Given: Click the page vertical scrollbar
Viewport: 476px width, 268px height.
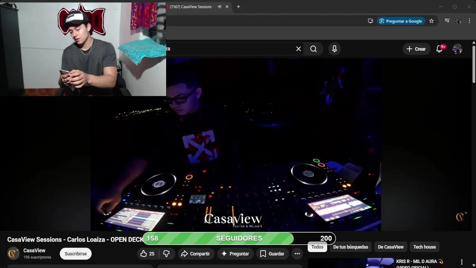Looking at the screenshot, I should click(474, 64).
